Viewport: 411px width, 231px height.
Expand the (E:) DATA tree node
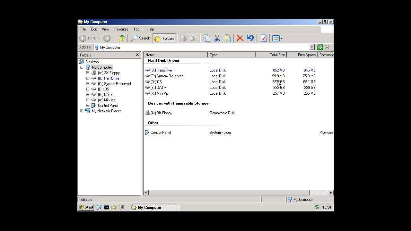tap(88, 95)
